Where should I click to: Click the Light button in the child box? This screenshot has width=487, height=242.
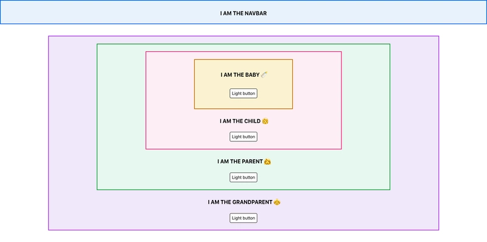(243, 137)
